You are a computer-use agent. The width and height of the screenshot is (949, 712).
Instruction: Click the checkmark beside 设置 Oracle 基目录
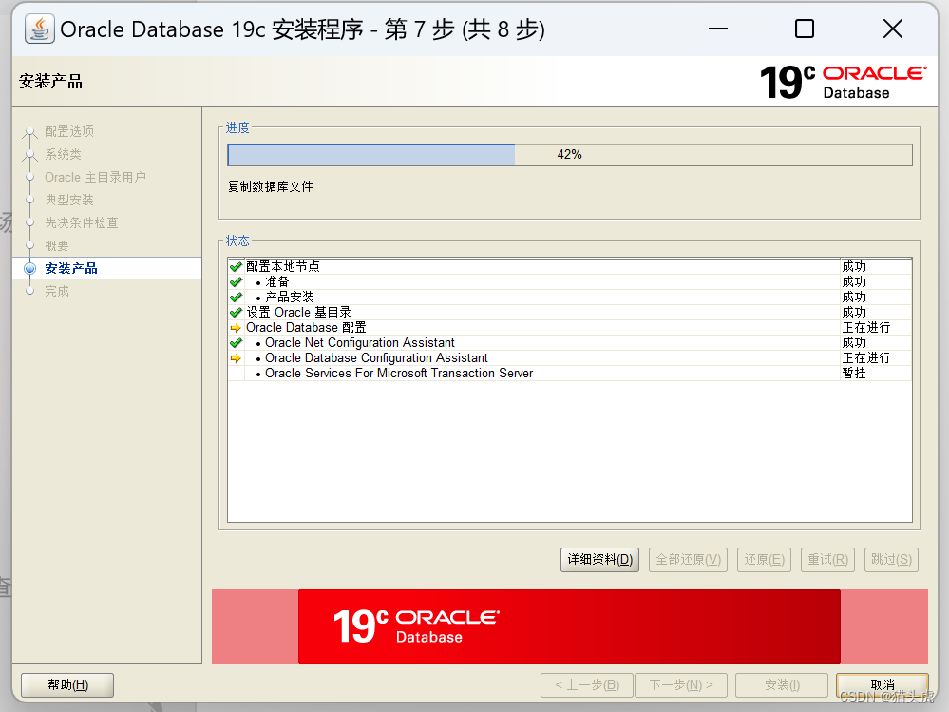click(236, 312)
